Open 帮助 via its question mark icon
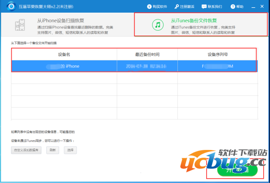The height and width of the screenshot is (183, 270). pyautogui.click(x=232, y=7)
